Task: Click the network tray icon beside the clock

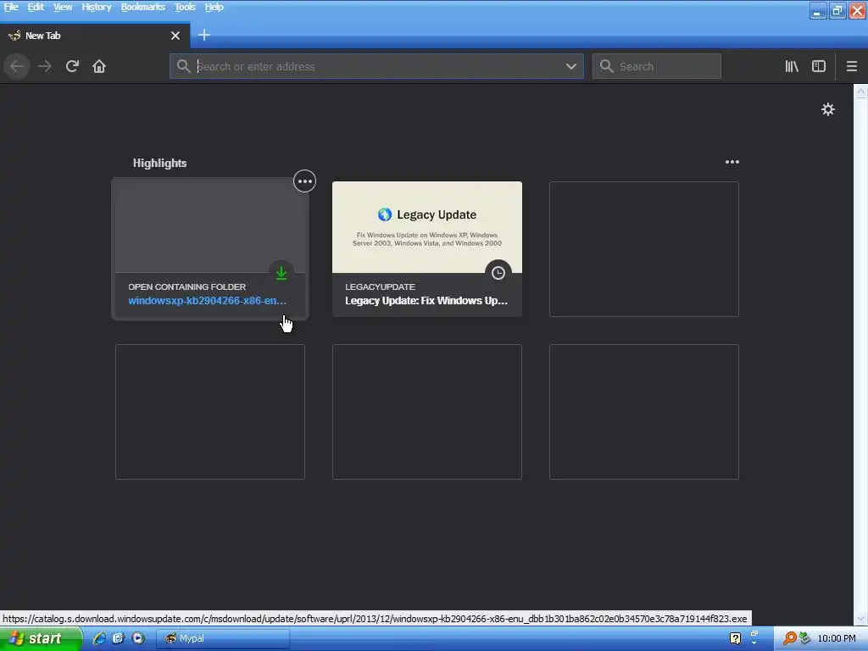Action: pyautogui.click(x=804, y=638)
